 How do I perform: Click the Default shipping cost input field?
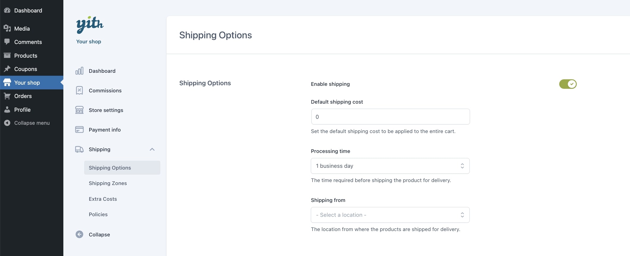click(390, 117)
